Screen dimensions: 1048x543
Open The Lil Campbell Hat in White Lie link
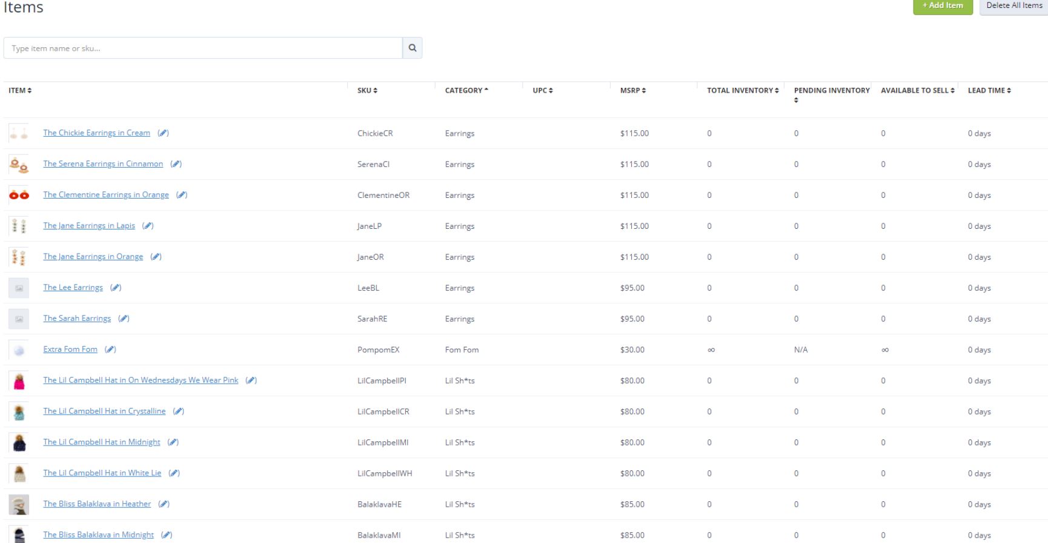click(x=102, y=472)
